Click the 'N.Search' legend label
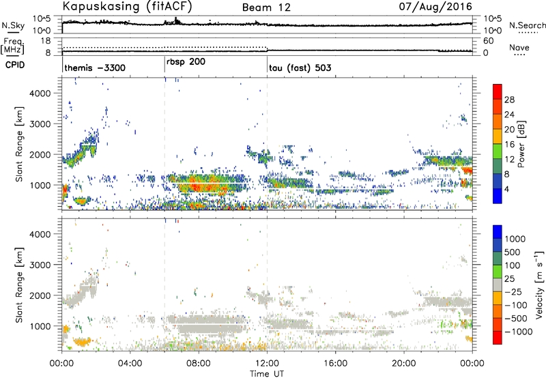Image resolution: width=546 pixels, height=378 pixels. [x=528, y=25]
